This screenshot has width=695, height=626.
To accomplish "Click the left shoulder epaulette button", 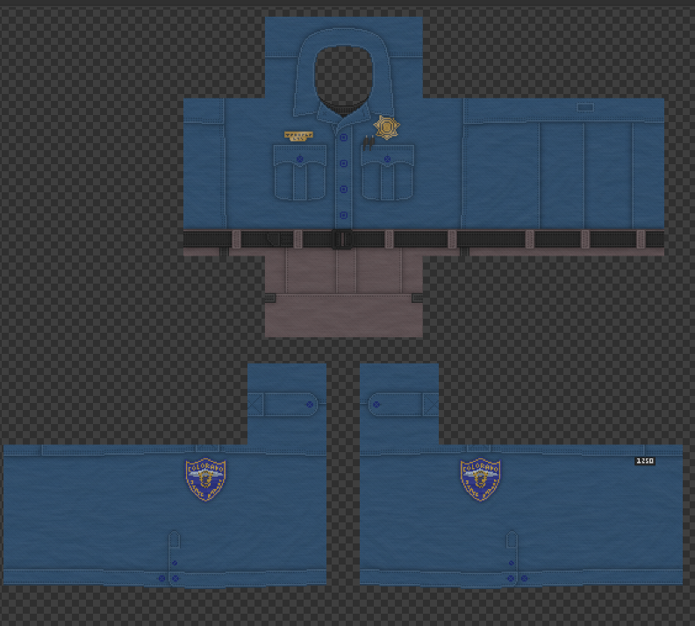I will [x=310, y=405].
